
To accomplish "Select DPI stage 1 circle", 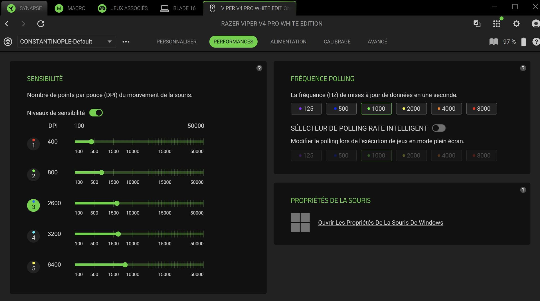I will tap(33, 144).
